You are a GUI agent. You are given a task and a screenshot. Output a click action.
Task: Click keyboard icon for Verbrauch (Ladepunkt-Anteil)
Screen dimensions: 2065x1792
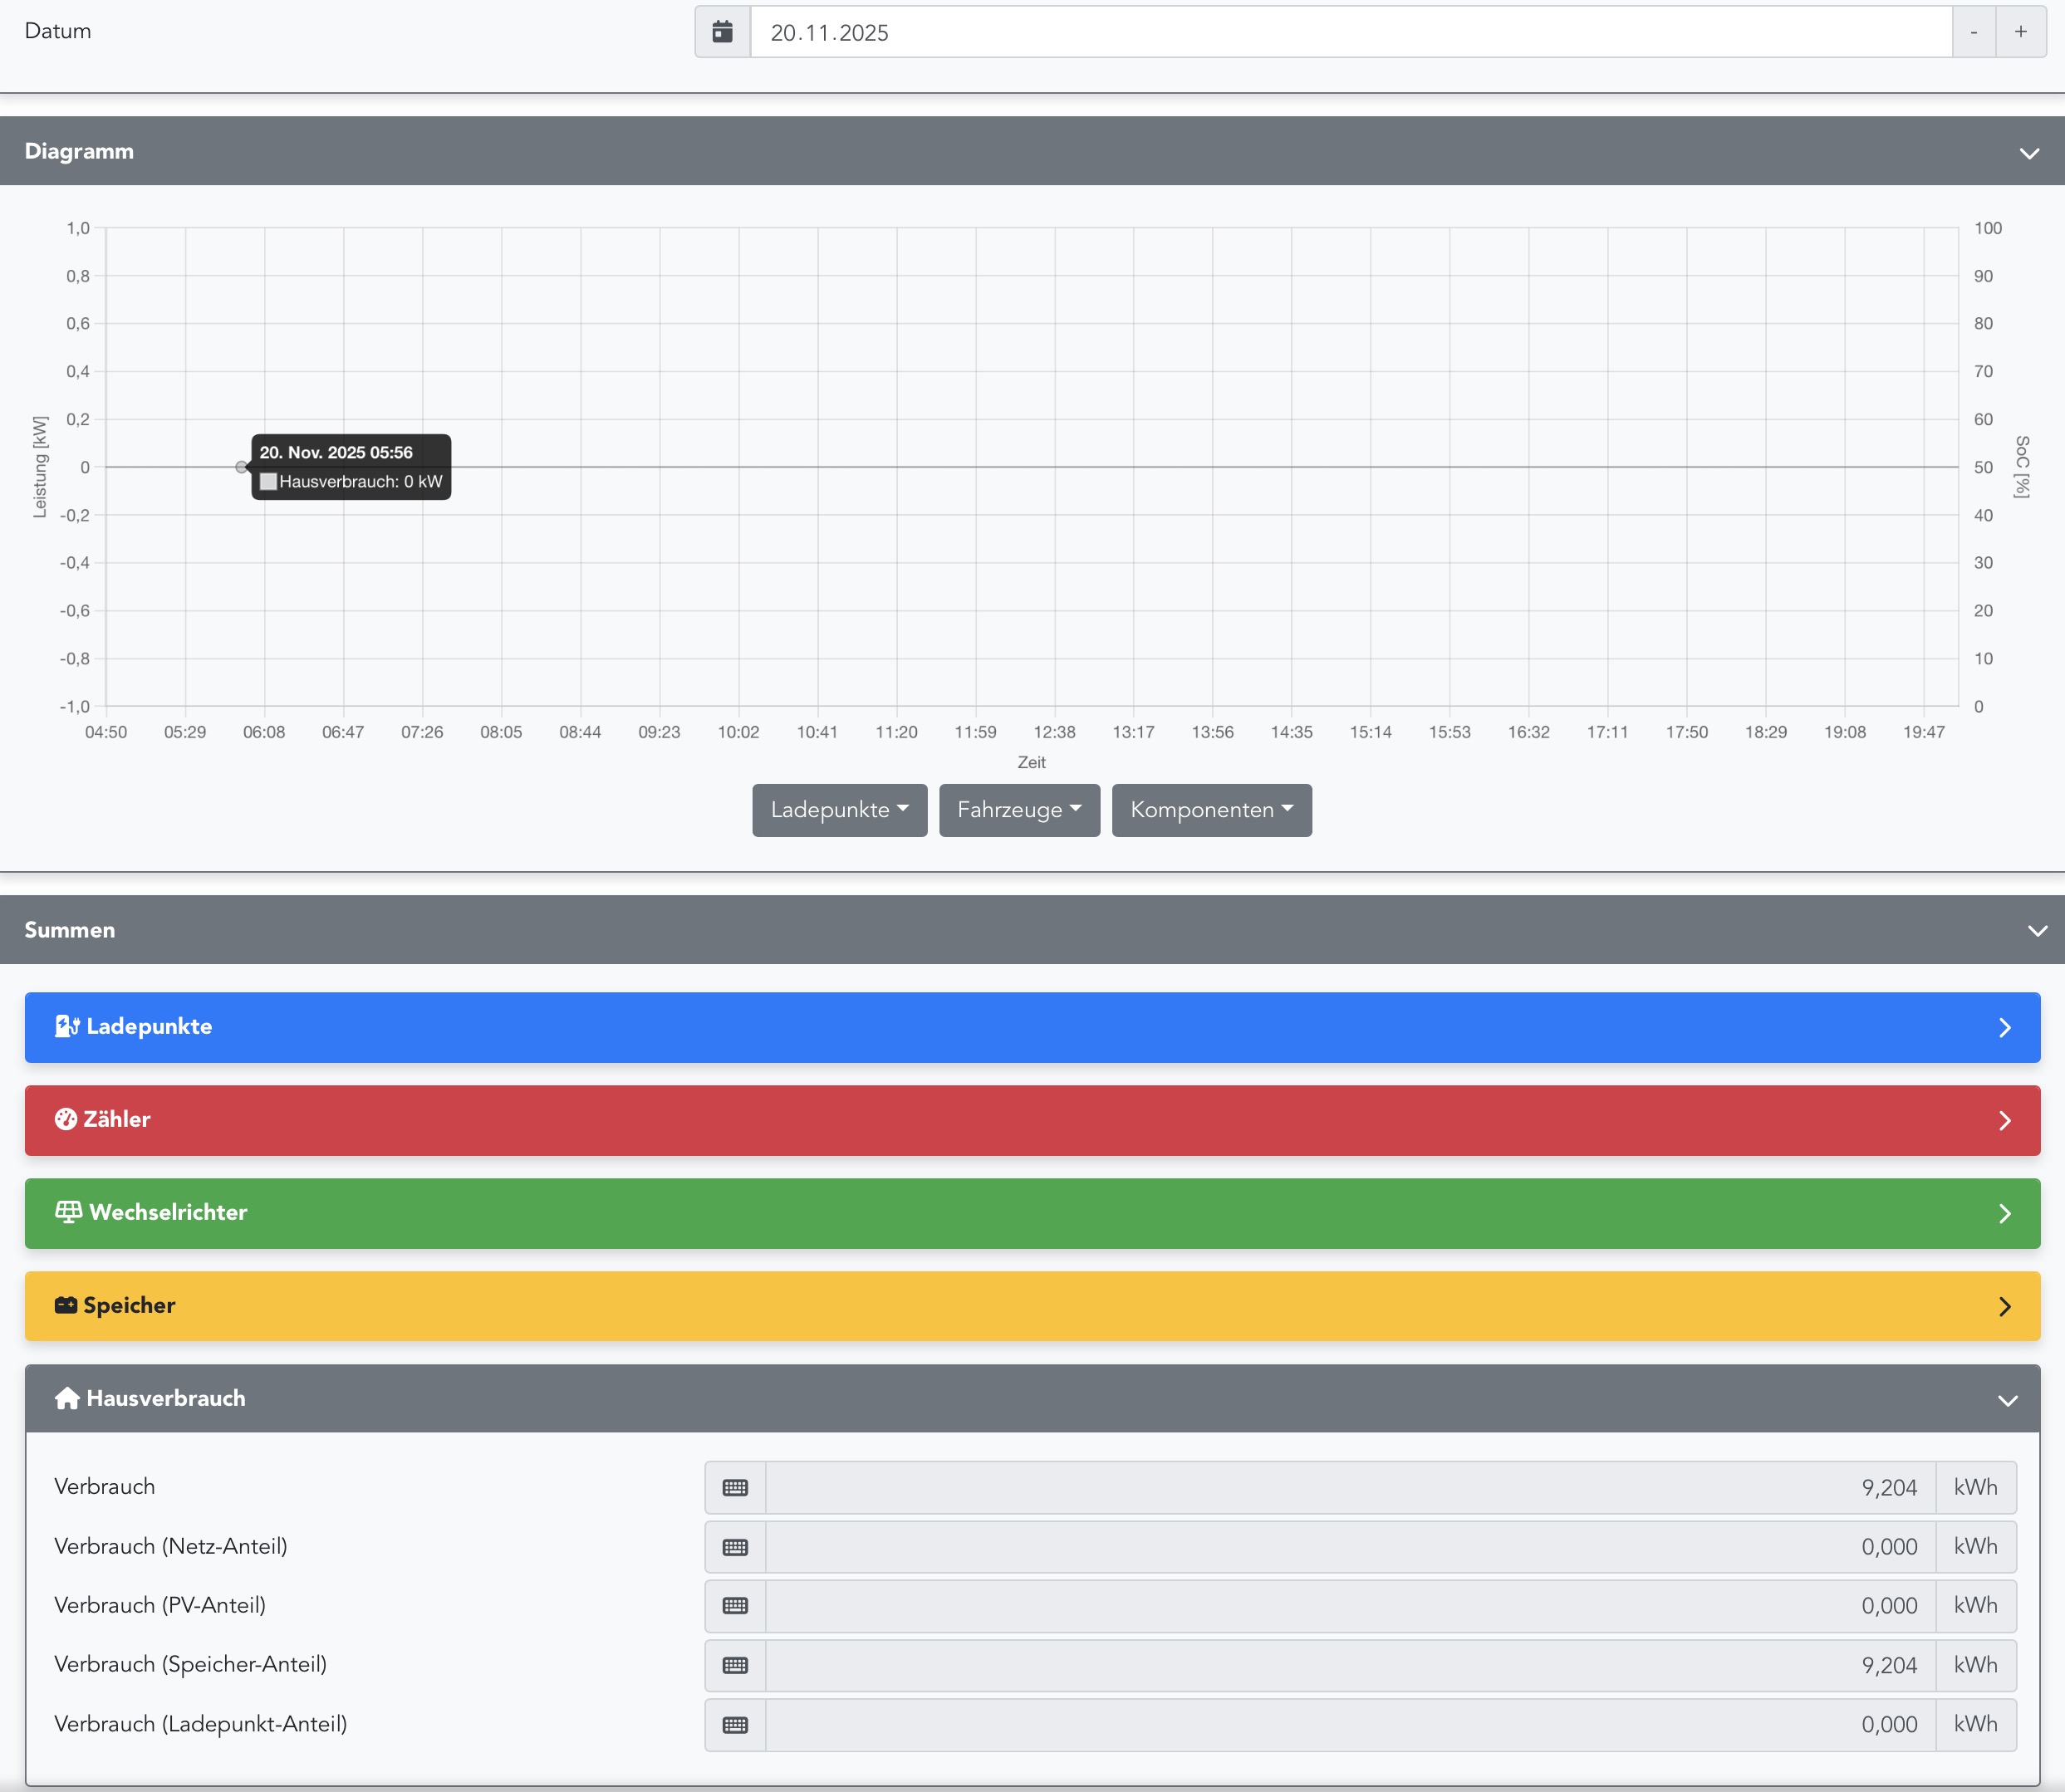click(735, 1725)
